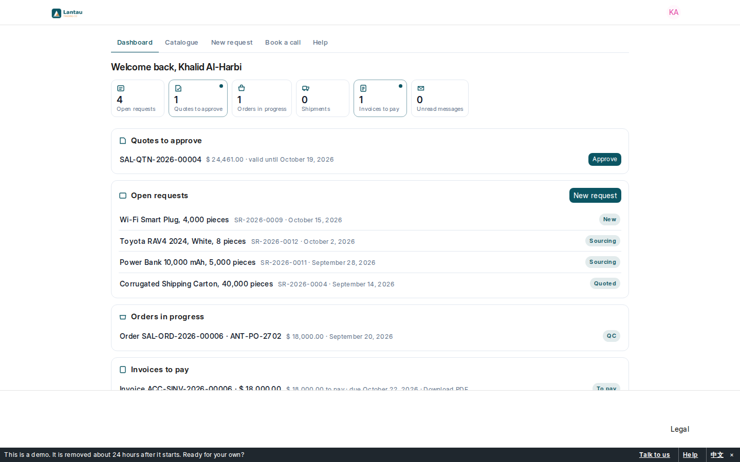The width and height of the screenshot is (740, 462).
Task: Click the Invoices to pay card icon
Action: tap(363, 88)
